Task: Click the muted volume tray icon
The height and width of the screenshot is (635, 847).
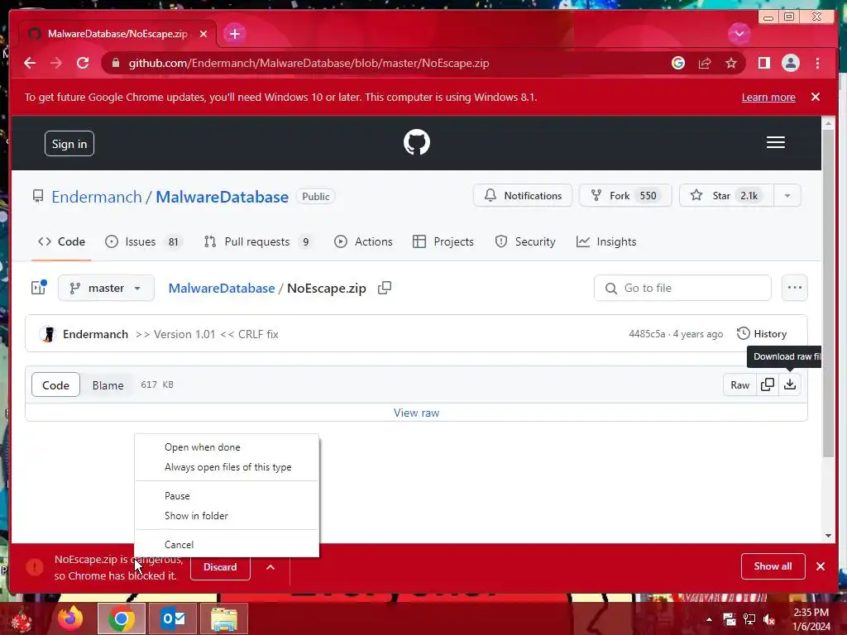Action: 769,619
